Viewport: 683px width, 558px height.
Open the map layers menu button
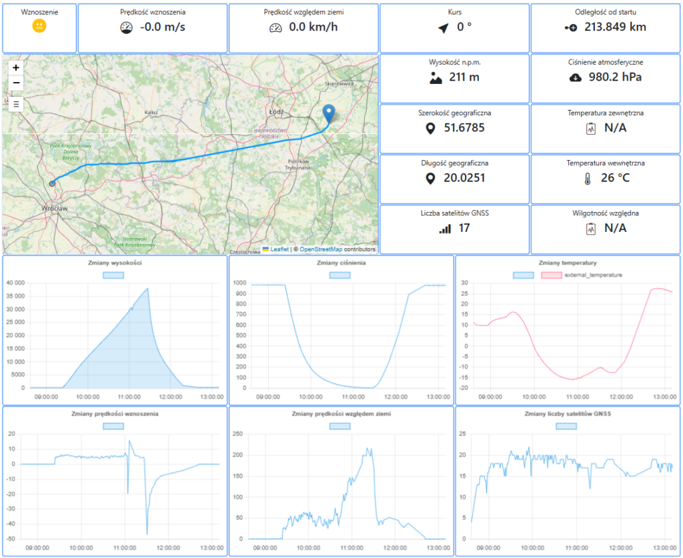[16, 104]
